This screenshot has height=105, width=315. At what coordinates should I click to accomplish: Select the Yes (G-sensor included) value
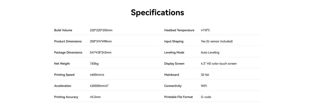pos(217,41)
